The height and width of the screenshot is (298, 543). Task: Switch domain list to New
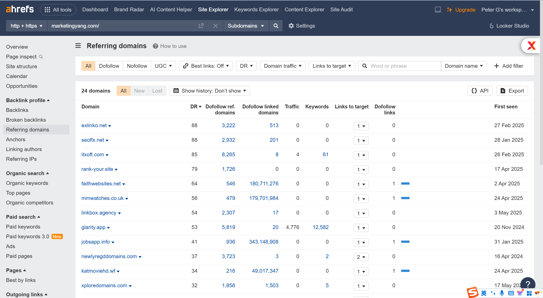tap(139, 91)
